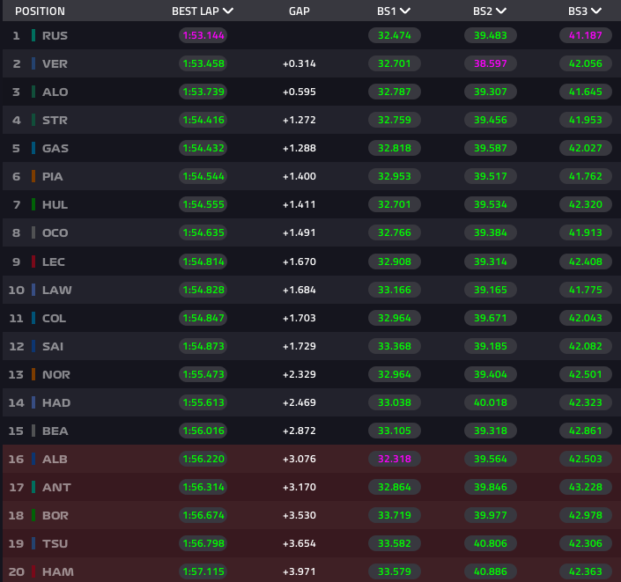Select driver ANT in position 17

click(x=56, y=487)
